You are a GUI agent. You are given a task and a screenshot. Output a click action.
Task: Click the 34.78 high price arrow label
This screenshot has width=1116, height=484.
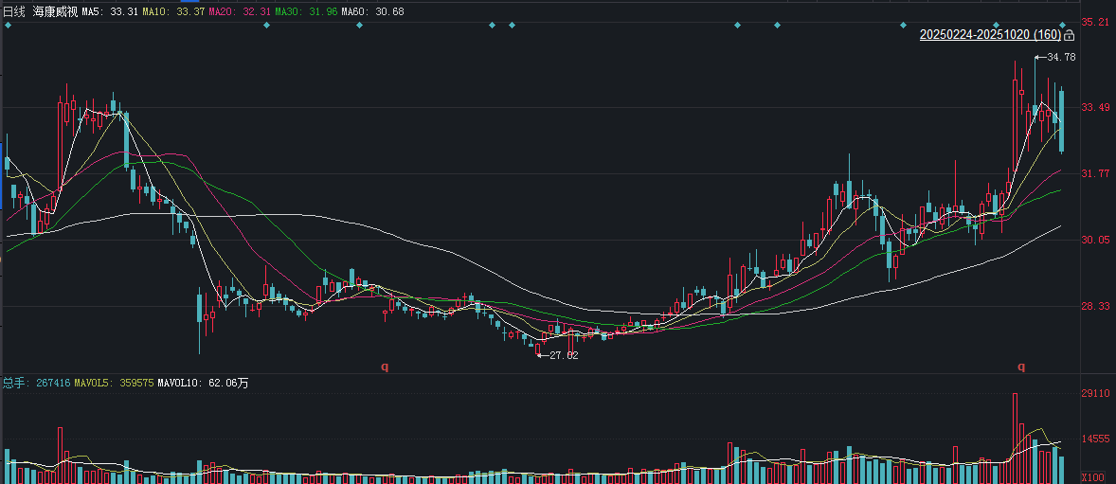[x=1055, y=58]
